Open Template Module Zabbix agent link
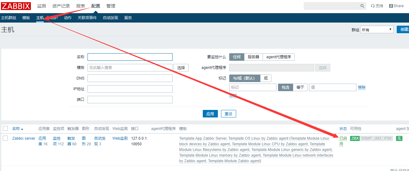 [234, 161]
